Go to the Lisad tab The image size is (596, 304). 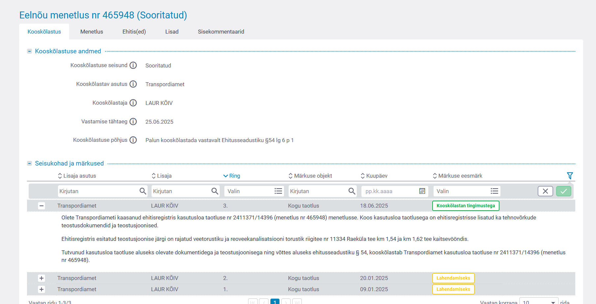click(x=172, y=32)
